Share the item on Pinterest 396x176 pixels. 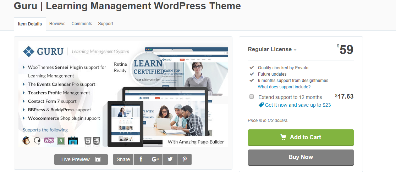pyautogui.click(x=185, y=159)
